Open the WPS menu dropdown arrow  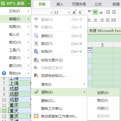click(x=29, y=3)
